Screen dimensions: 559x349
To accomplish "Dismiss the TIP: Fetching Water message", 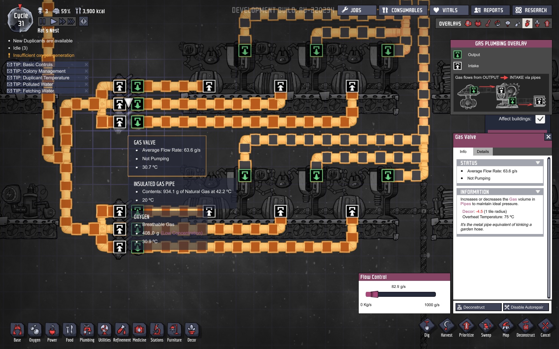I will click(86, 91).
